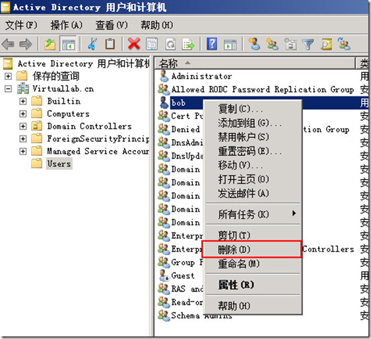This screenshot has height=339, width=371.
Task: Select the Users container in tree
Action: coord(59,164)
